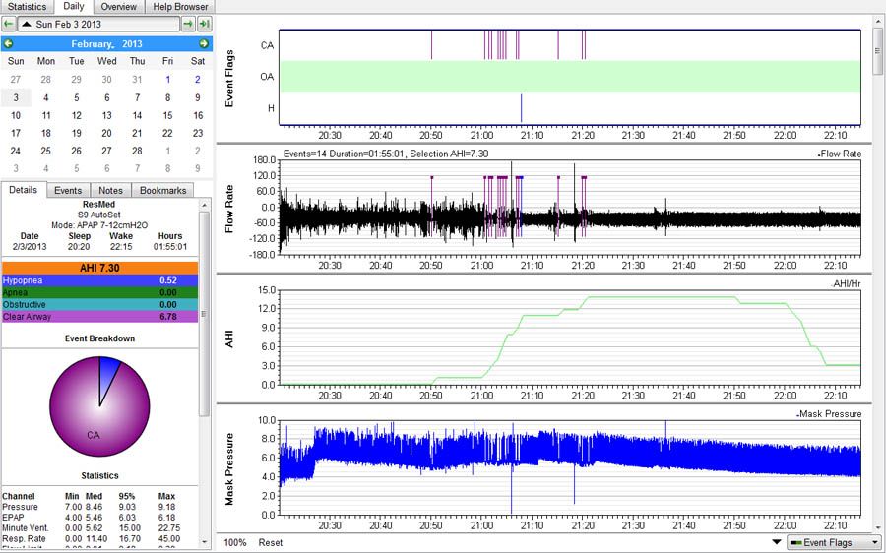This screenshot has width=886, height=553.
Task: Switch to the Daily tab
Action: point(74,6)
